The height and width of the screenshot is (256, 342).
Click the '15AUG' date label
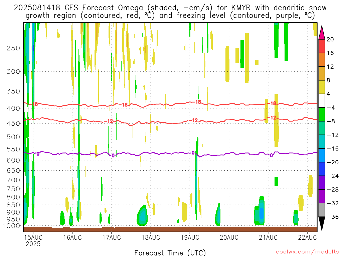[33, 237]
